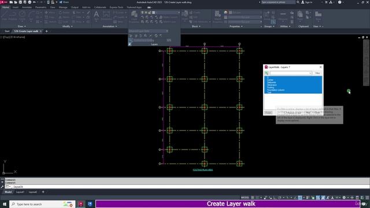Click the Open file quick-access icon

pyautogui.click(x=16, y=2)
